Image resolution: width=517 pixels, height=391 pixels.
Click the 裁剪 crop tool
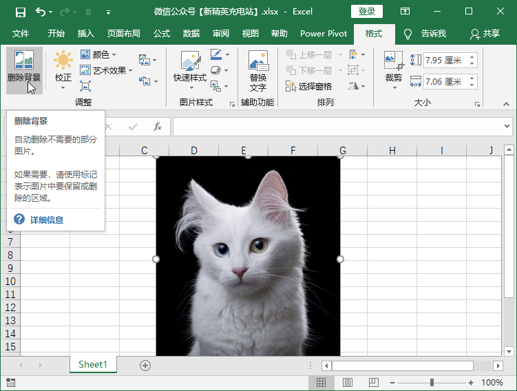pos(393,66)
